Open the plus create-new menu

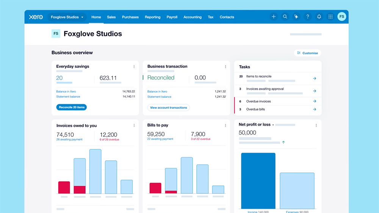click(x=274, y=17)
